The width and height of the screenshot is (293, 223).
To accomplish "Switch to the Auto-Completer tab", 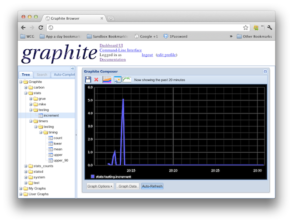I will 63,75.
